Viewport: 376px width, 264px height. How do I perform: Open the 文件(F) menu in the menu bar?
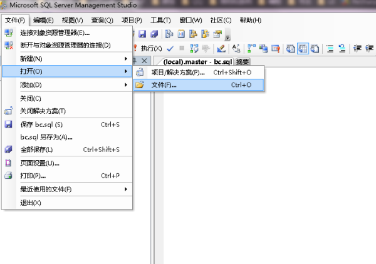coord(15,21)
